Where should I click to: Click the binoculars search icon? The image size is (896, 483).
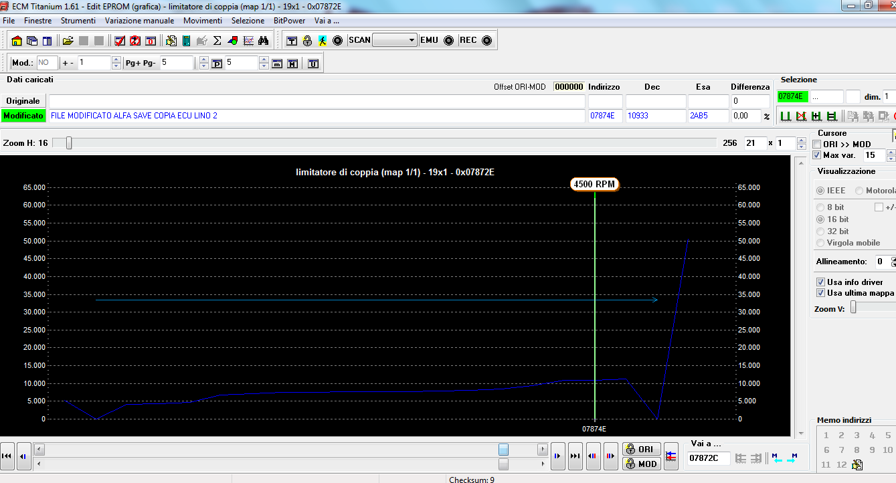(263, 41)
